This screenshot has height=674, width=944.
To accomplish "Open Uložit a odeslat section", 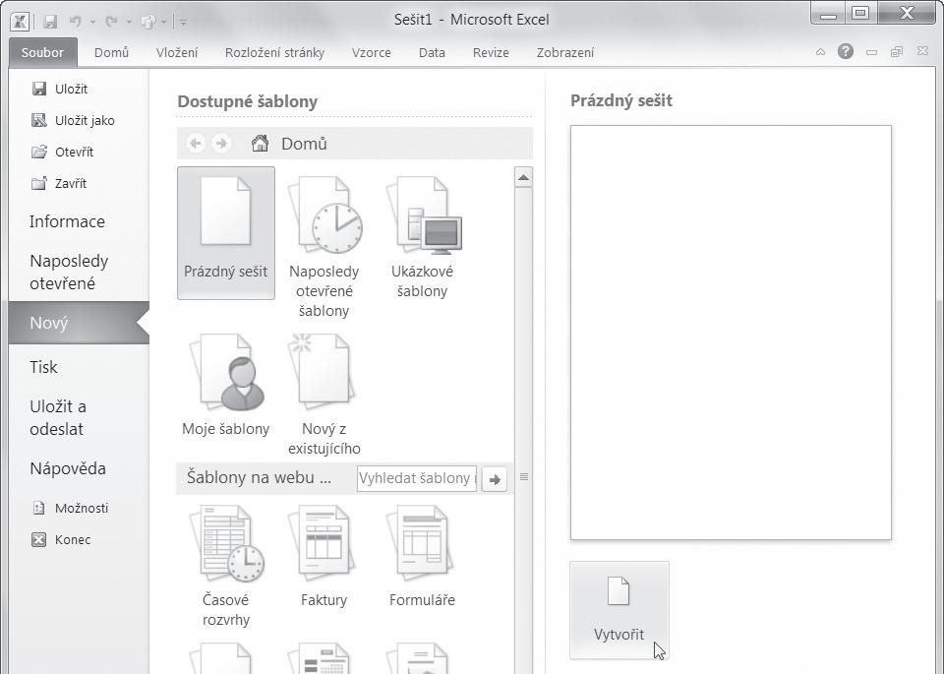I will pos(58,417).
